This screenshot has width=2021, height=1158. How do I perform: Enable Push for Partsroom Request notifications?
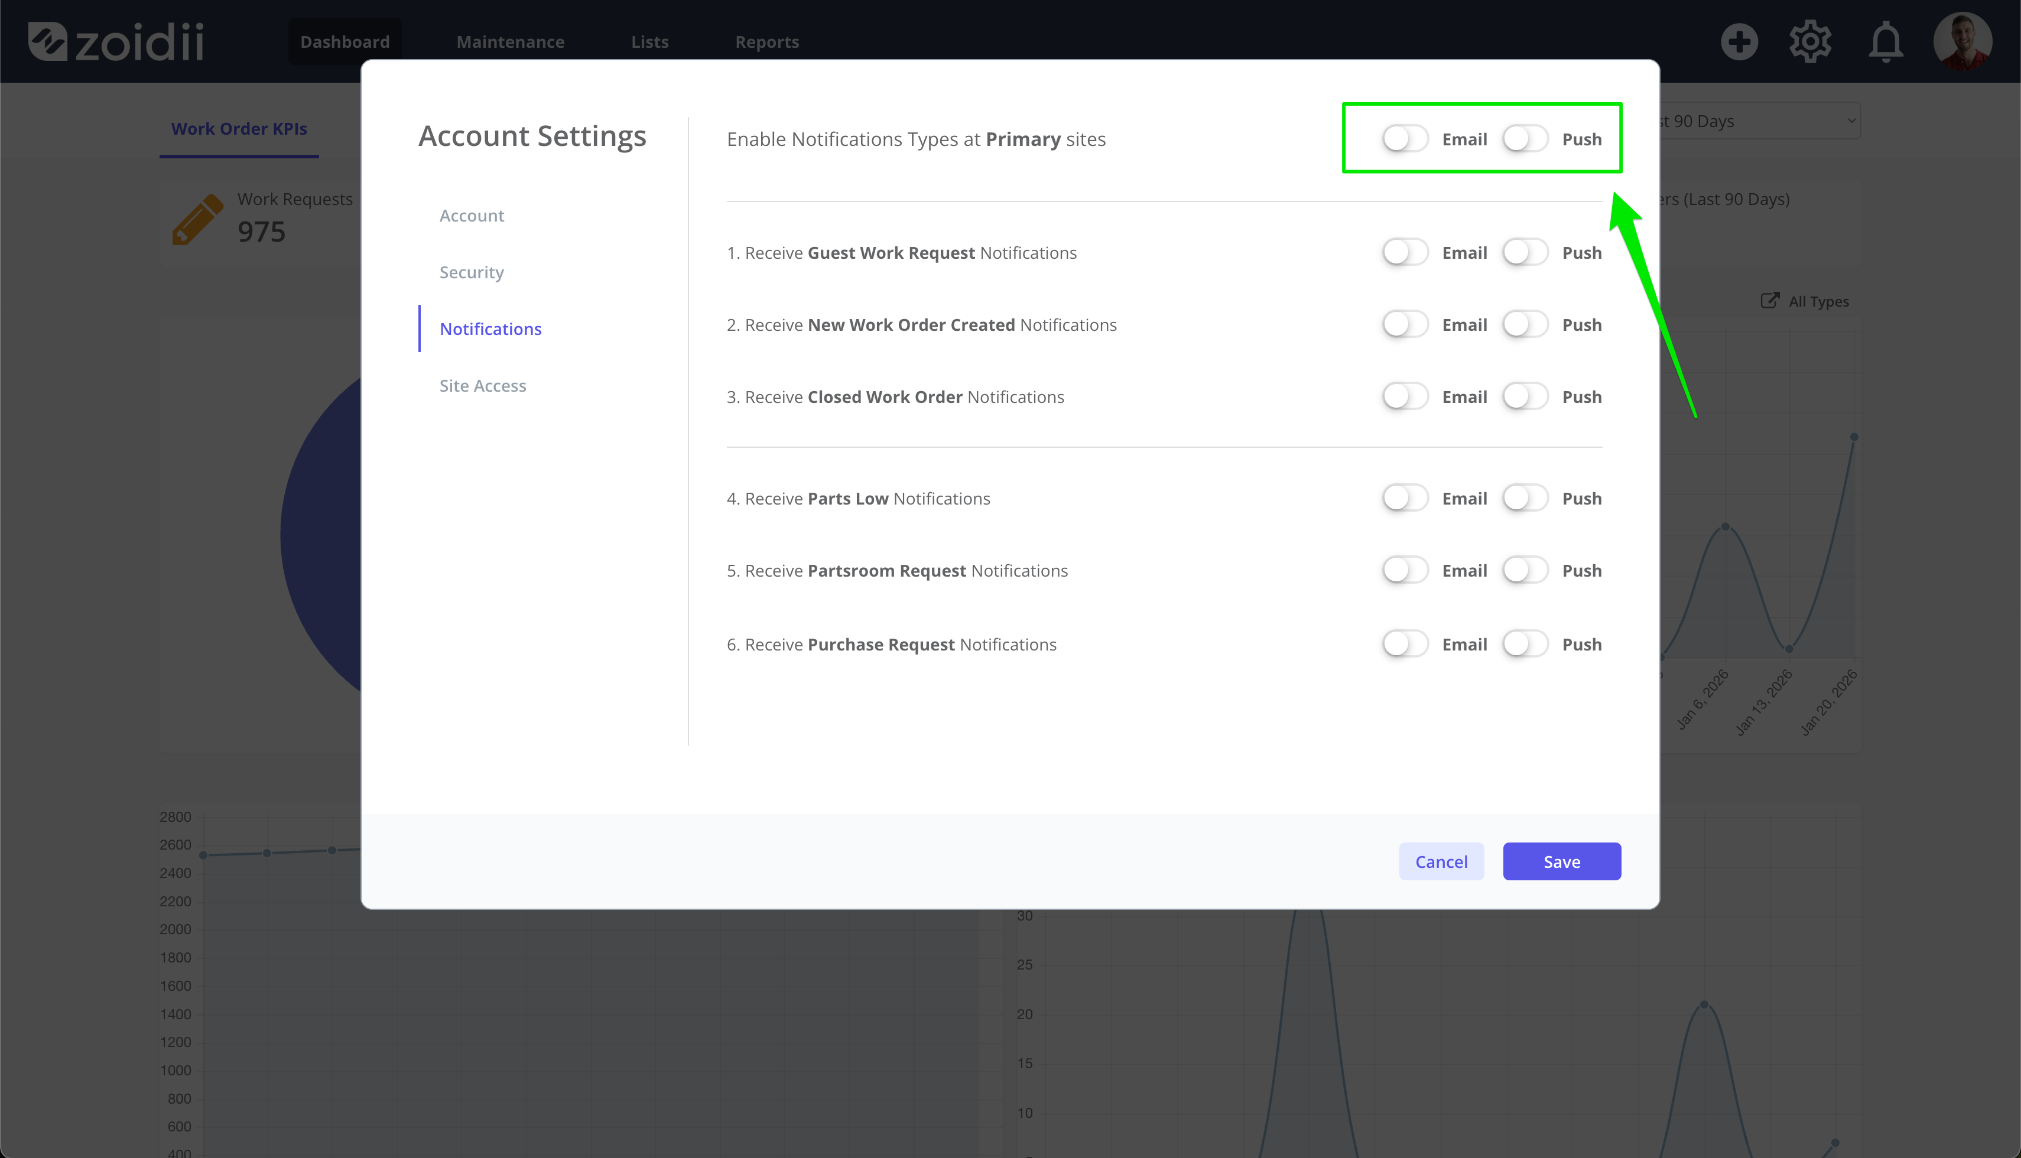point(1525,570)
